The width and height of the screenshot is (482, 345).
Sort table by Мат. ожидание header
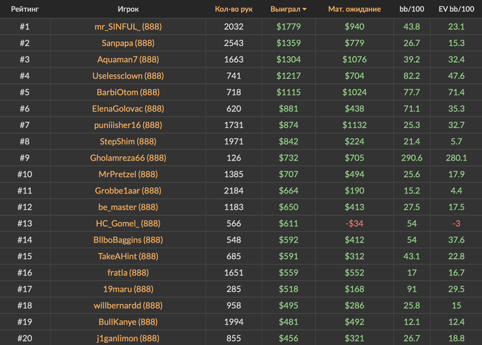pos(355,10)
